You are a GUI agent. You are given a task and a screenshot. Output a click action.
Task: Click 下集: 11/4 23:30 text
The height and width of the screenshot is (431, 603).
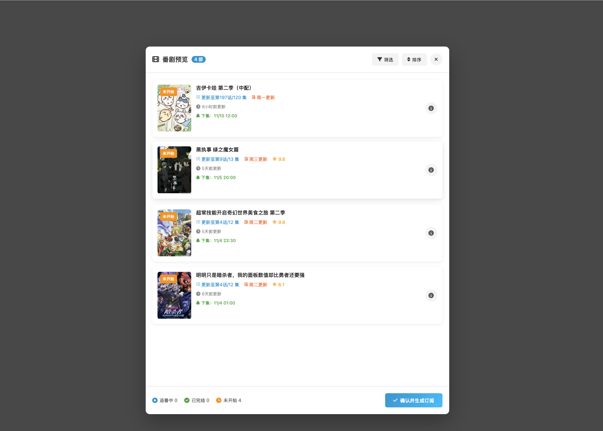pos(216,240)
